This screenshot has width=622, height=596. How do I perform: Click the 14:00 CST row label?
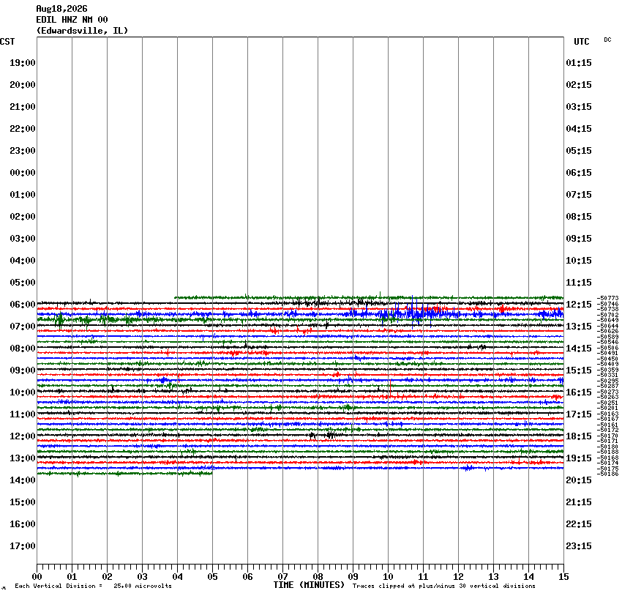coord(23,480)
